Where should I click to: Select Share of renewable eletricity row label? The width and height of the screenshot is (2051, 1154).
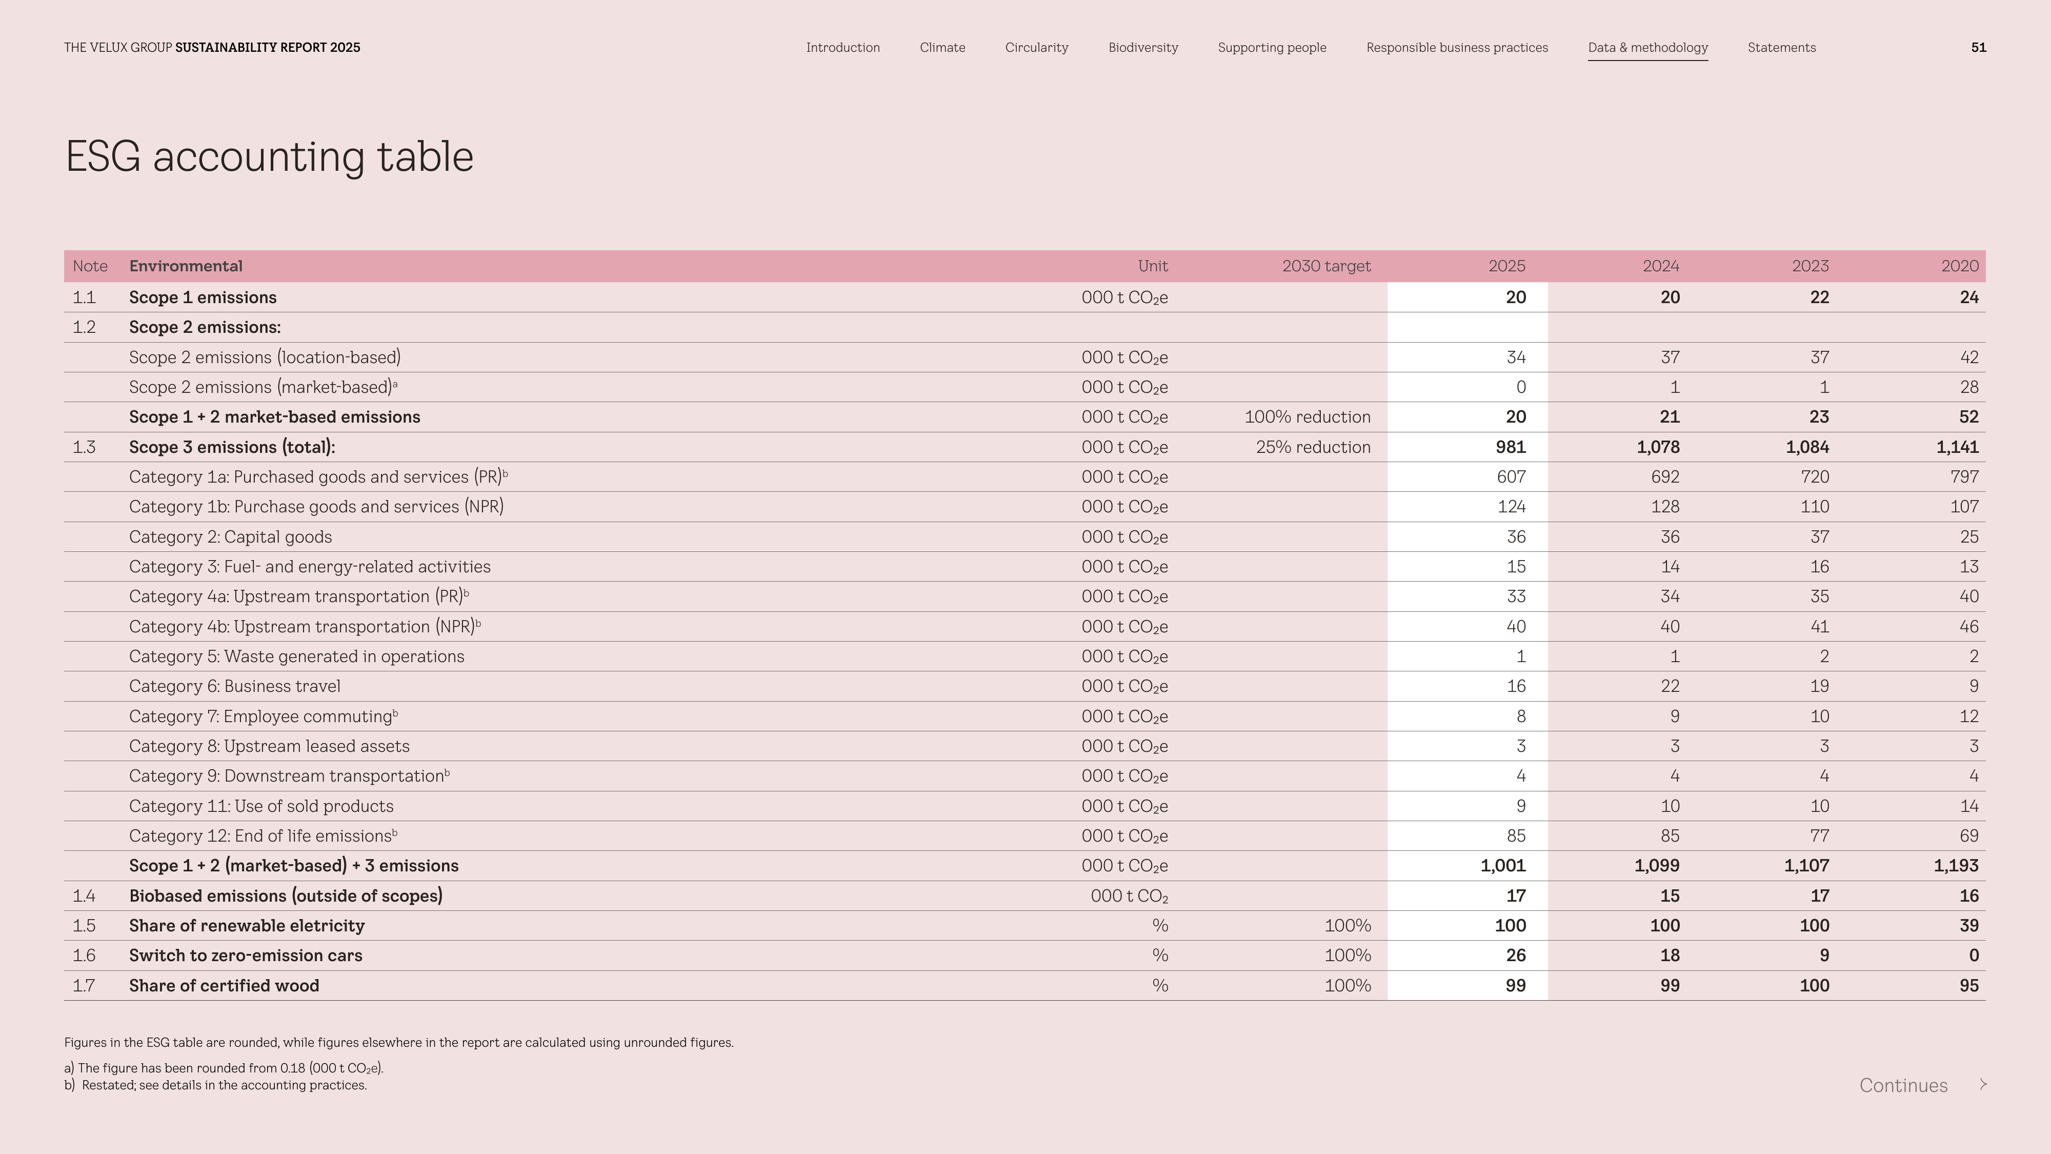pos(247,926)
